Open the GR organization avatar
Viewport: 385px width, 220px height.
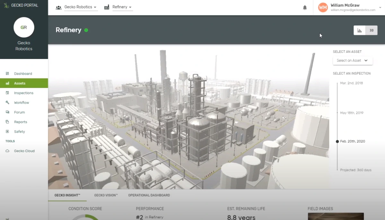click(x=24, y=27)
